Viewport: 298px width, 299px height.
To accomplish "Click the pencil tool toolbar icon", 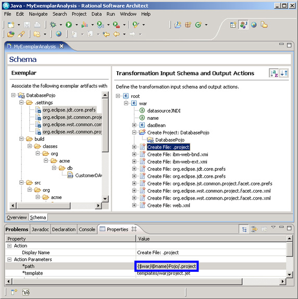I will coord(21,34).
